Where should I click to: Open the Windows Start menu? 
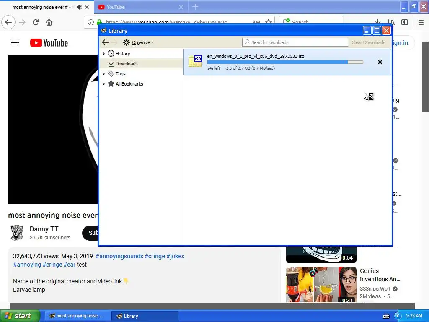point(20,316)
